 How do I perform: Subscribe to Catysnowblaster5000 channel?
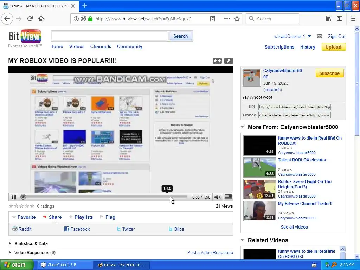tap(329, 73)
